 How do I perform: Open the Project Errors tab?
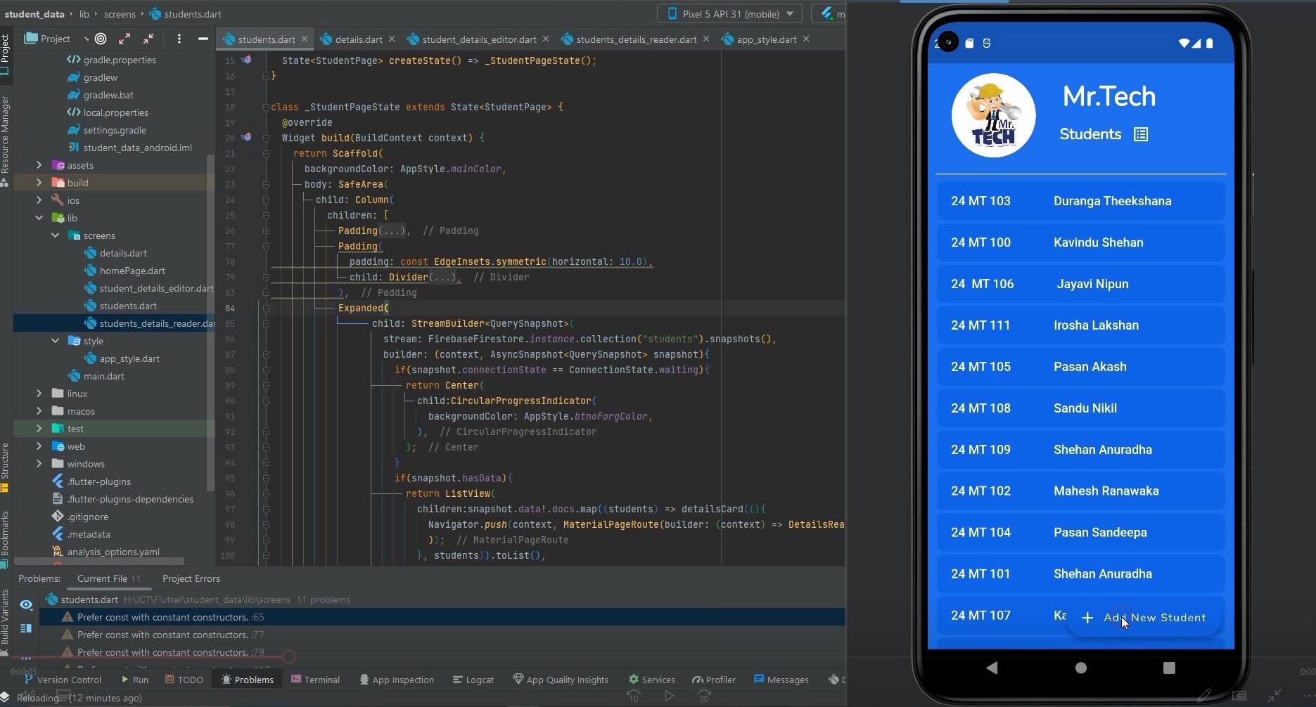coord(191,578)
